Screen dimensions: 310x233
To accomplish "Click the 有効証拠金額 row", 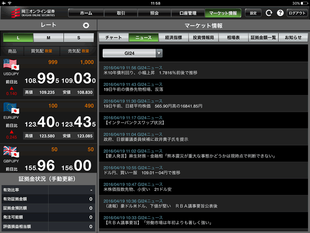I will click(48, 199).
